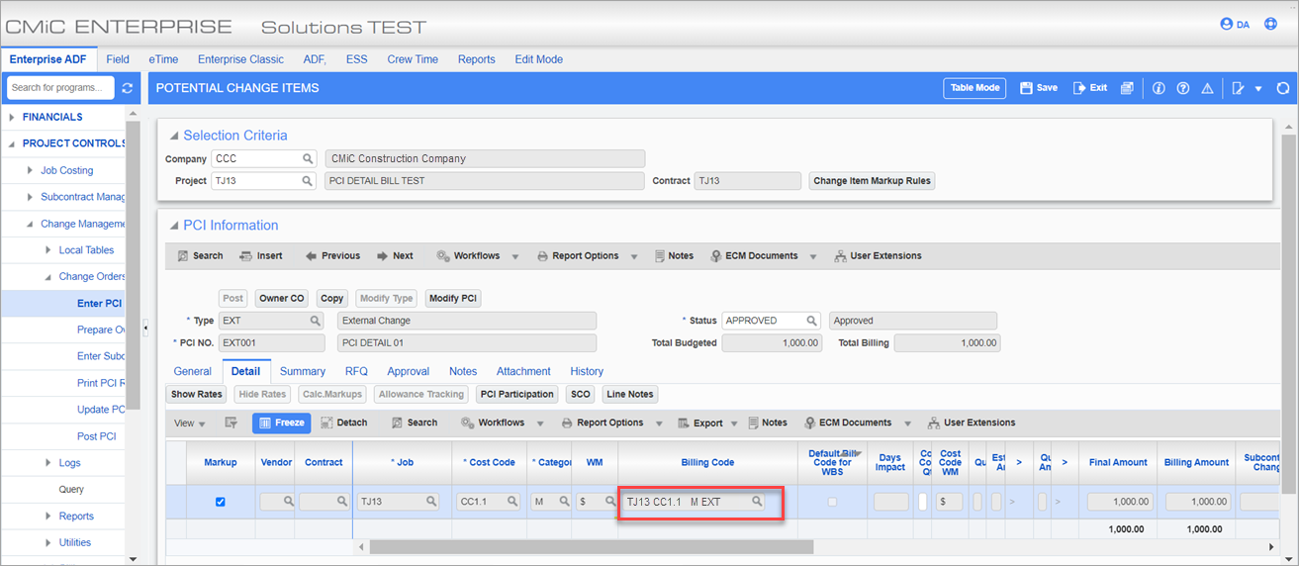Viewport: 1299px width, 566px height.
Task: Open the Crew Time menu tab
Action: coord(413,59)
